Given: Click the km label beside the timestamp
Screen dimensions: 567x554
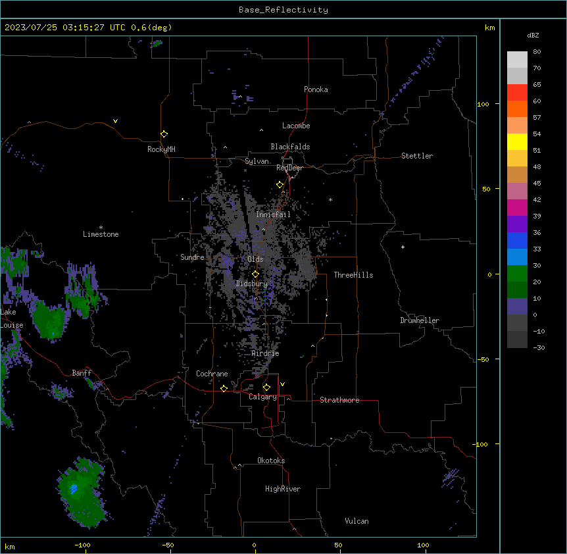Looking at the screenshot, I should (x=489, y=28).
